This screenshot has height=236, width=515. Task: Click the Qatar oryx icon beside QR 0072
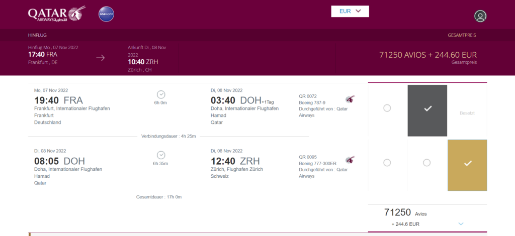[x=350, y=99]
